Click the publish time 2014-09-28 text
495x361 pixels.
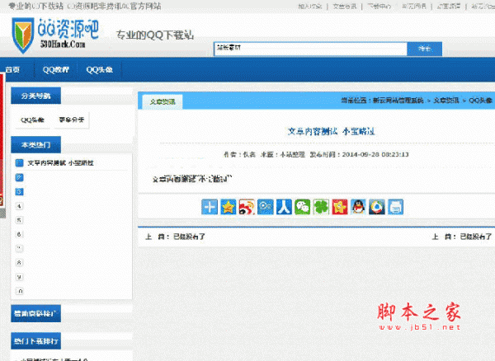(x=375, y=154)
